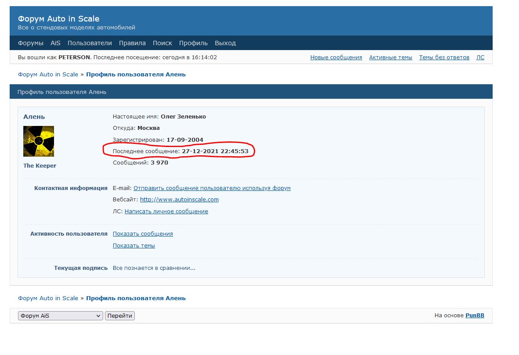
Task: Click registration date 17-09-2004
Action: click(185, 140)
